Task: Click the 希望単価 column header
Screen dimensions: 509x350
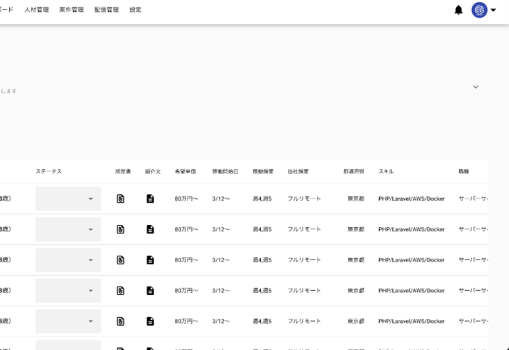Action: click(x=185, y=171)
